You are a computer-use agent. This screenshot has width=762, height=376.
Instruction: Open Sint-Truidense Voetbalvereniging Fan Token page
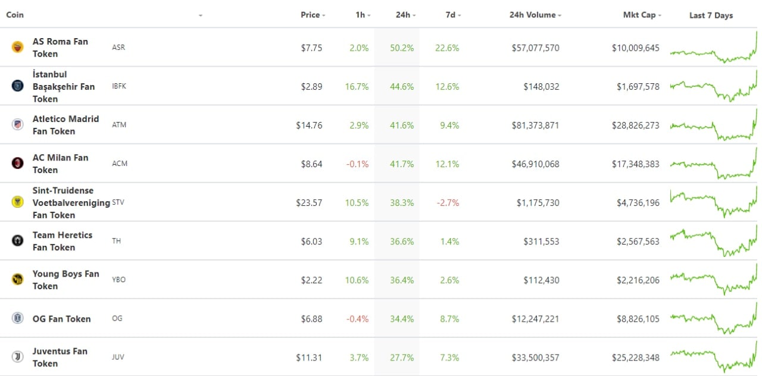[71, 202]
